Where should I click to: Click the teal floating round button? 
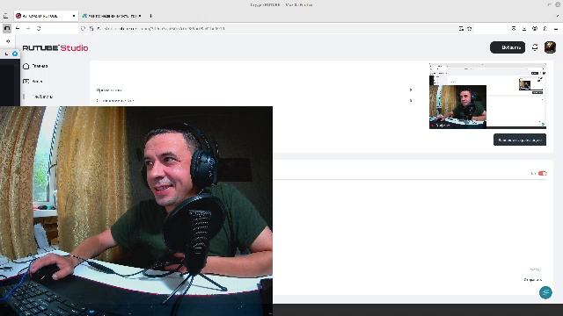click(x=545, y=292)
